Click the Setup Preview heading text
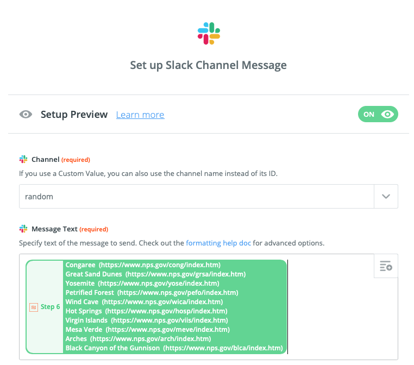The width and height of the screenshot is (414, 365). coord(74,115)
